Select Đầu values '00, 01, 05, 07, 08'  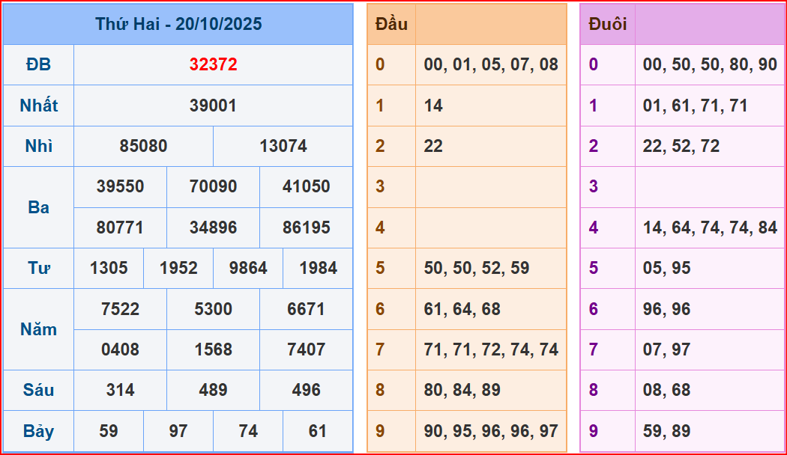coord(491,64)
